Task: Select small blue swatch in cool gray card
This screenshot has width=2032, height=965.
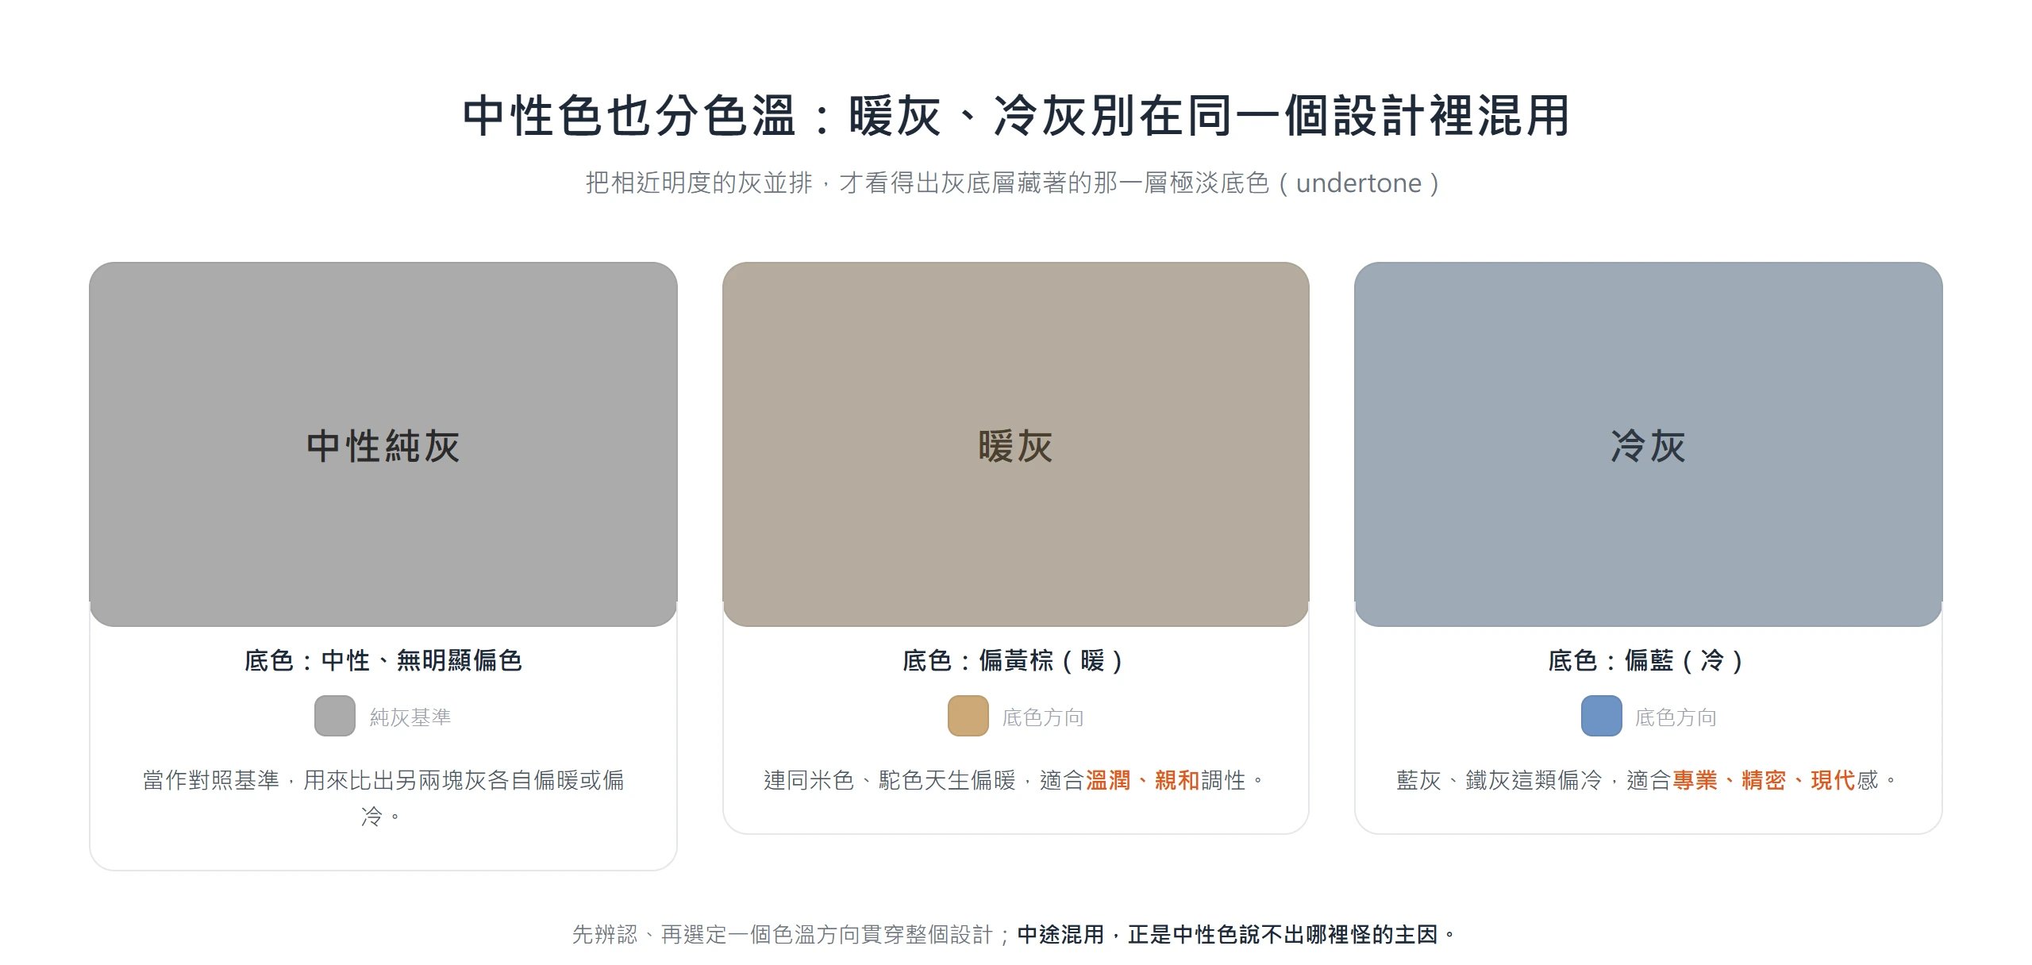Action: pos(1602,716)
